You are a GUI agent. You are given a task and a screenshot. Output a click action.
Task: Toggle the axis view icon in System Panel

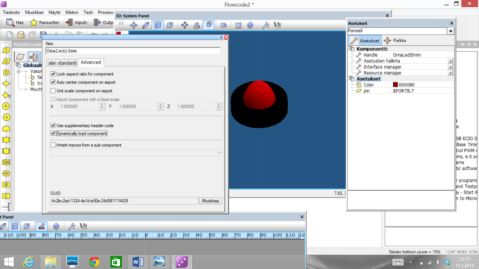point(238,25)
